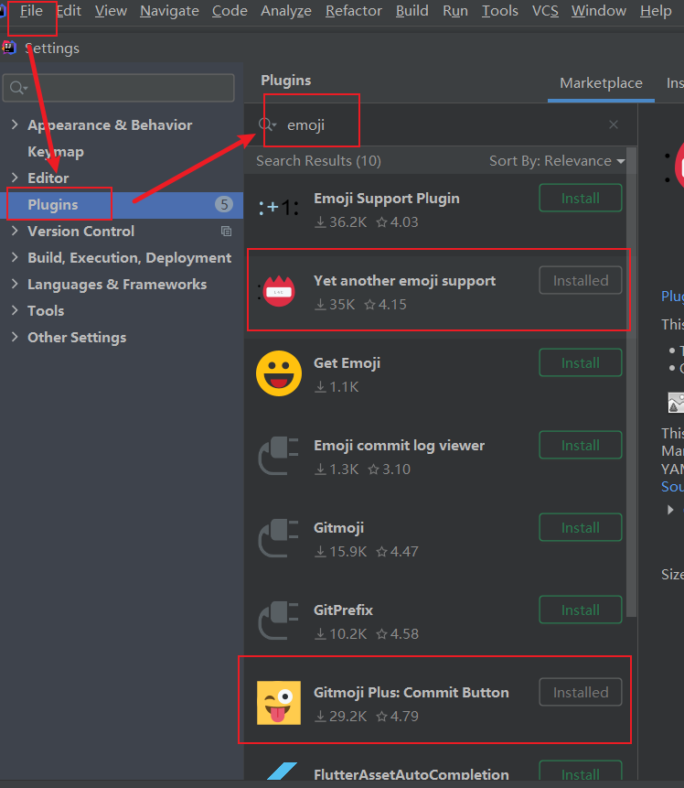The image size is (684, 788).
Task: Open the Code menu
Action: (x=230, y=11)
